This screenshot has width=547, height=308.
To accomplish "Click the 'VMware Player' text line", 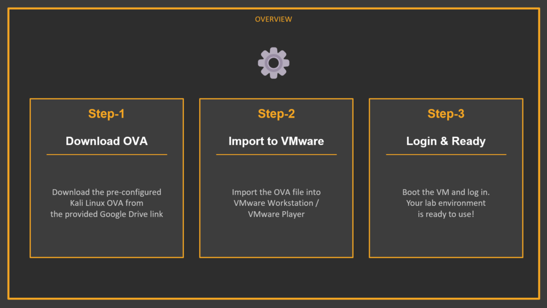I will coord(276,214).
